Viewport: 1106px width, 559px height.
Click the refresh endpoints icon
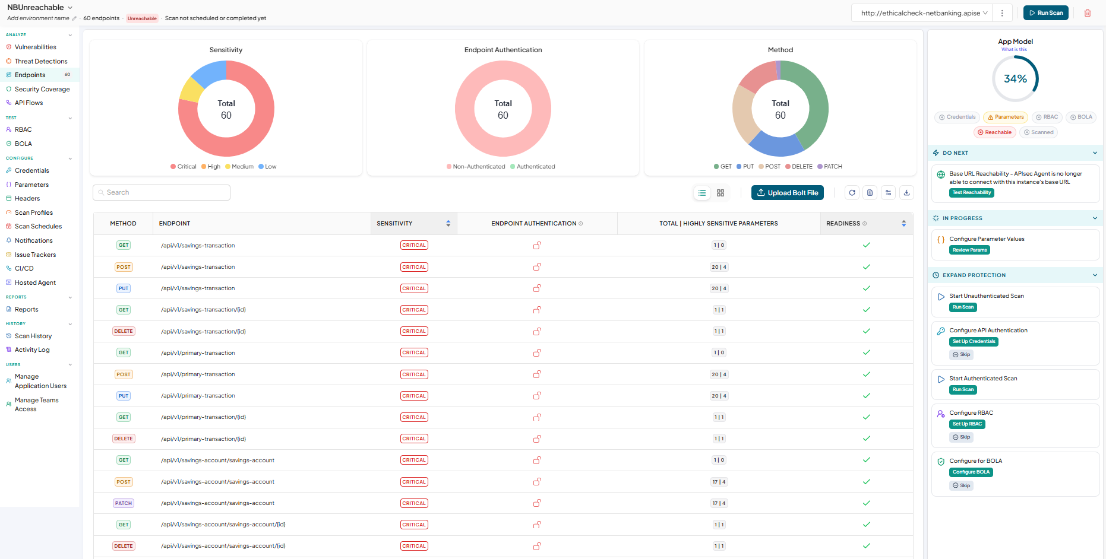tap(852, 193)
